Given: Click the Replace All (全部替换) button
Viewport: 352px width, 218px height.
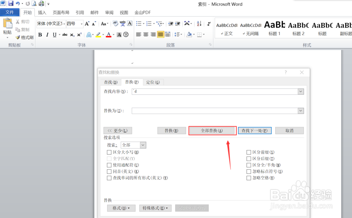Looking at the screenshot, I should click(212, 130).
